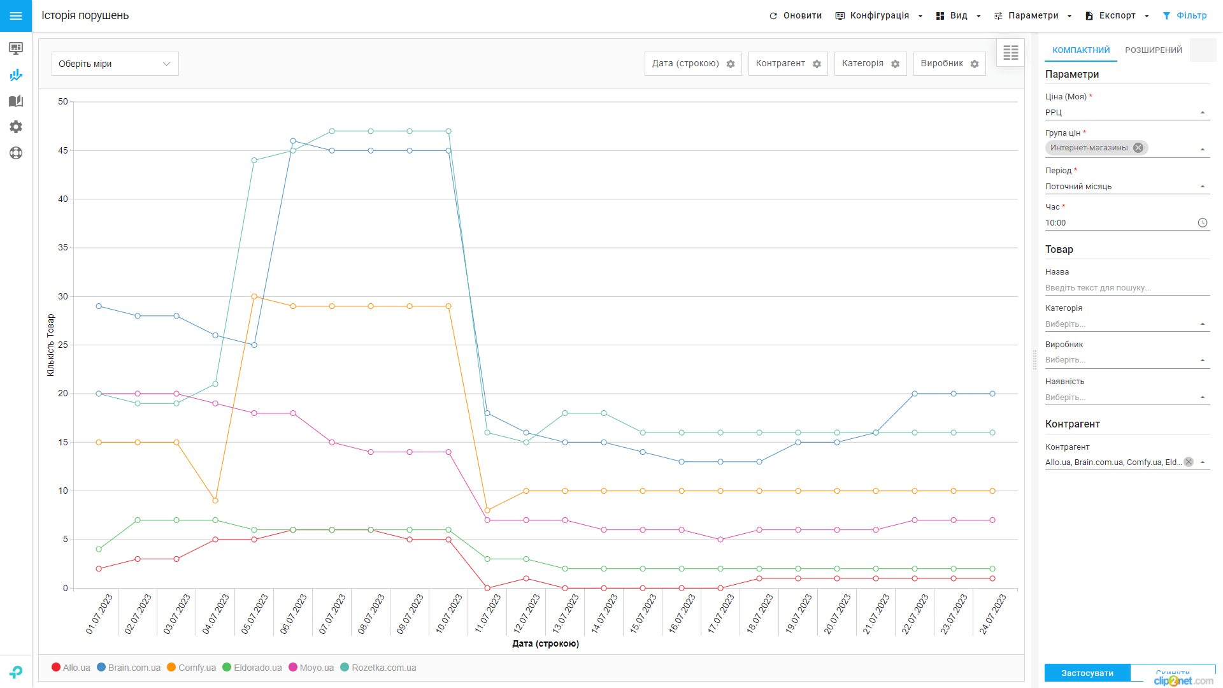The width and height of the screenshot is (1223, 688).
Task: Open the book catalog sidebar icon
Action: coord(16,101)
